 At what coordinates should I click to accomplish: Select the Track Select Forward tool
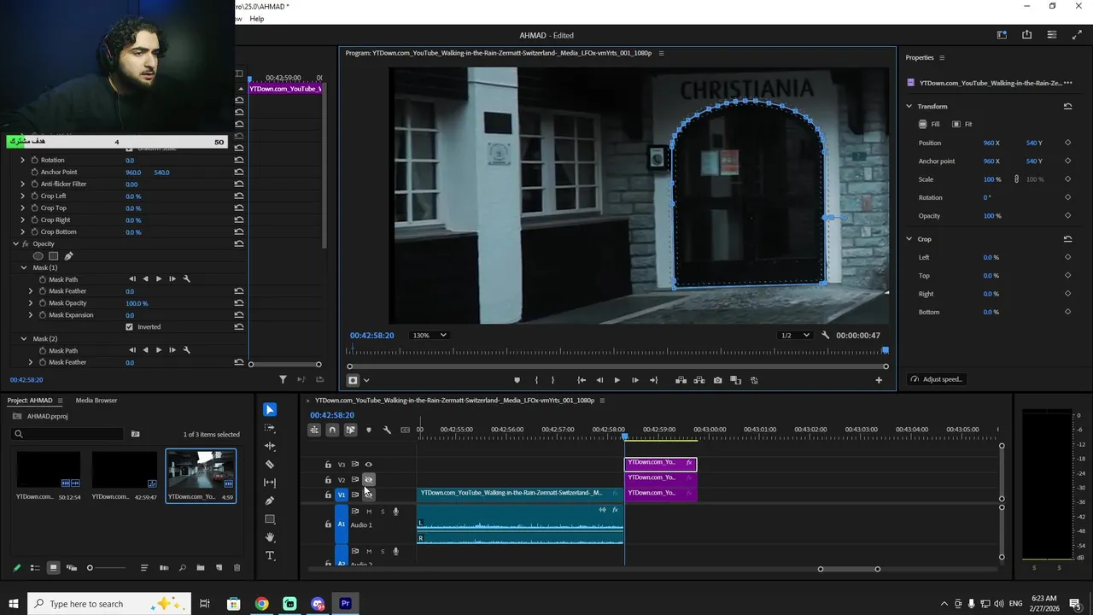pos(270,428)
